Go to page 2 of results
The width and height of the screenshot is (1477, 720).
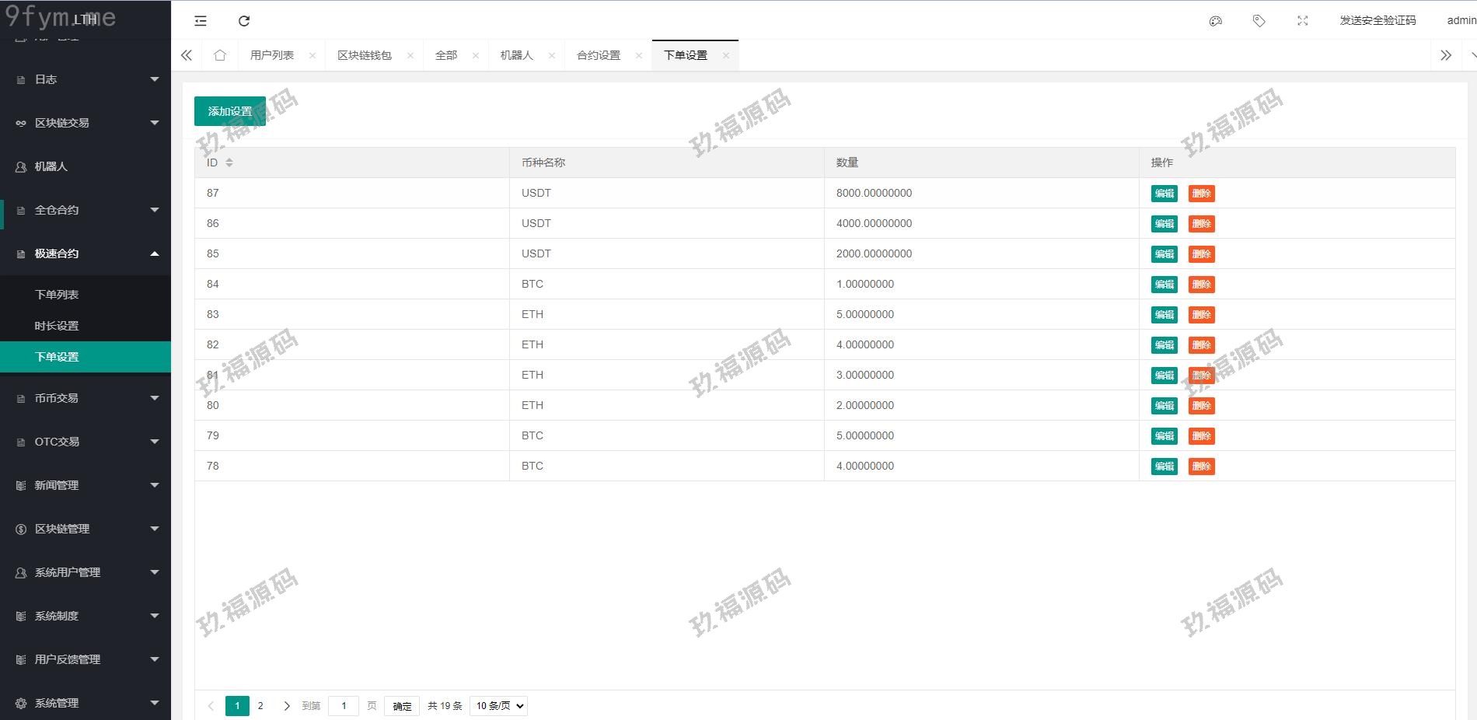coord(260,706)
